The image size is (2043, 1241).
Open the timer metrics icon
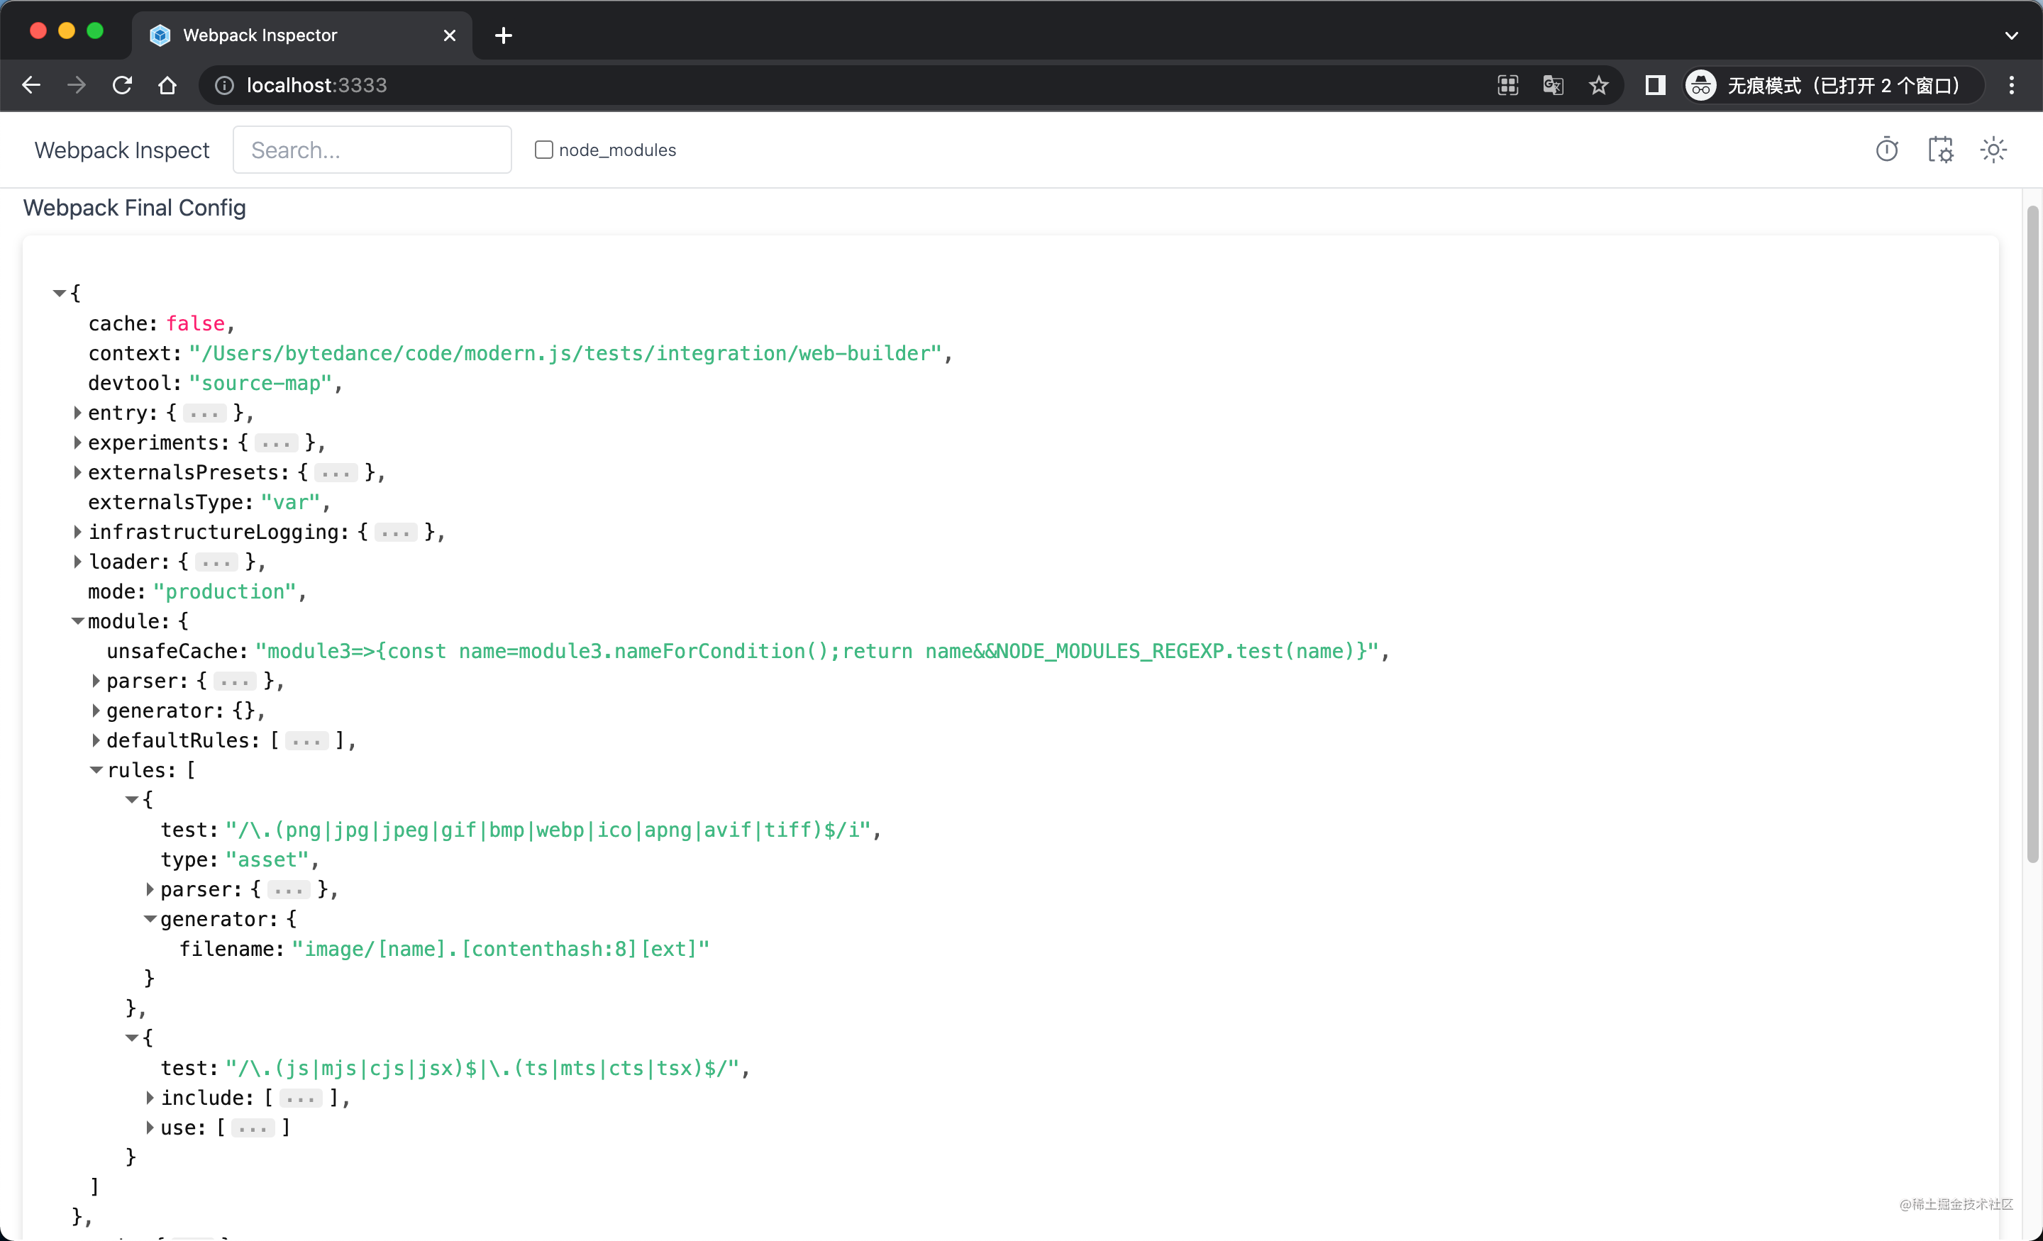point(1886,150)
